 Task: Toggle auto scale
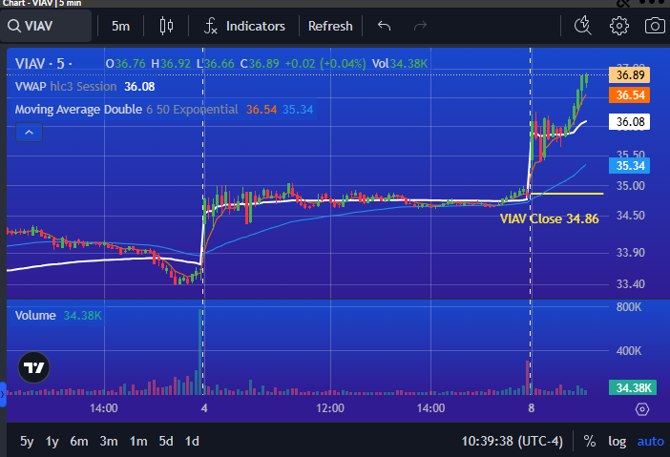pos(650,441)
